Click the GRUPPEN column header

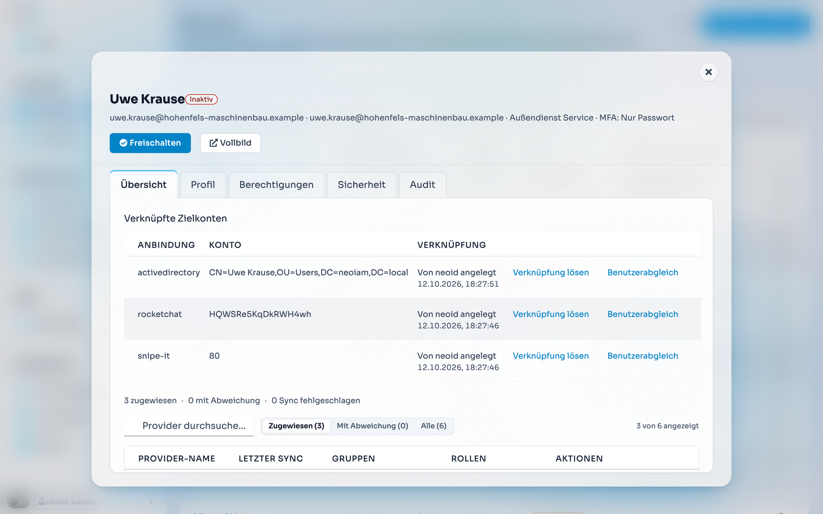coord(354,458)
